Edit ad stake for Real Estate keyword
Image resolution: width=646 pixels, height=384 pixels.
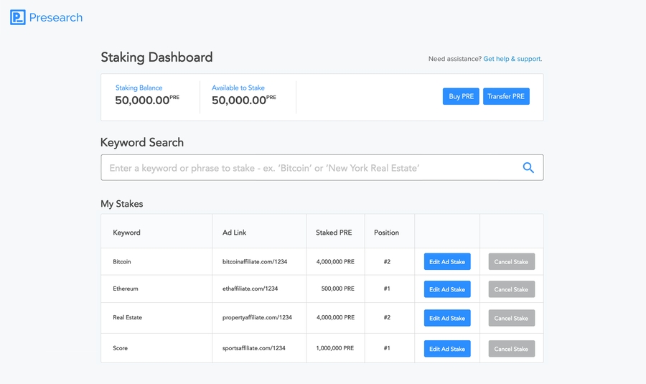coord(447,318)
